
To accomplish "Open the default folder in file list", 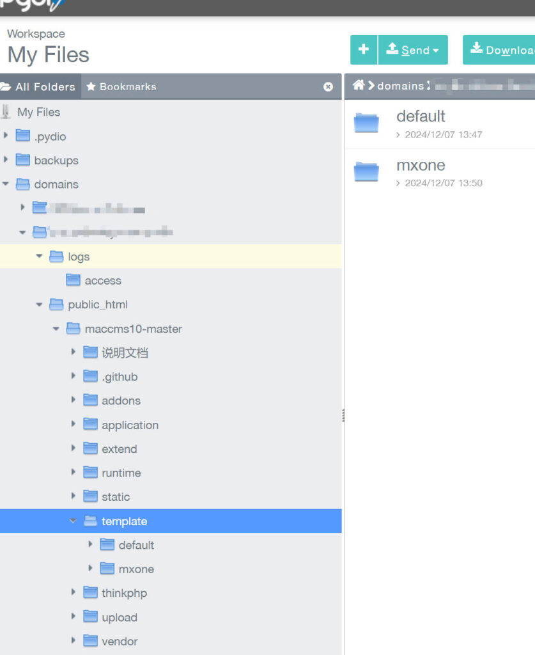I will [421, 116].
